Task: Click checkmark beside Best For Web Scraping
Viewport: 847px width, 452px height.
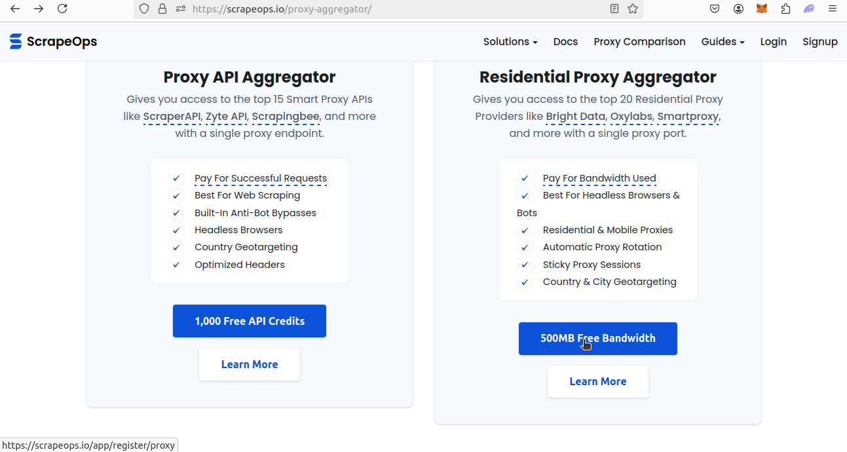Action: [176, 195]
